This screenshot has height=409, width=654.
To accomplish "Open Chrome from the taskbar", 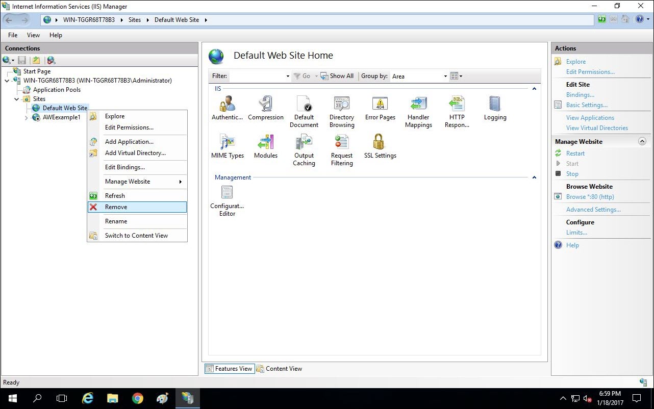I will tap(137, 398).
